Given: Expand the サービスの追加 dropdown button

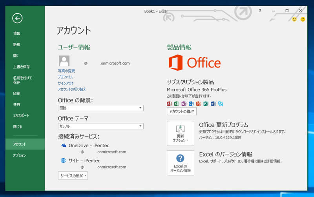Looking at the screenshot, I should click(73, 175).
